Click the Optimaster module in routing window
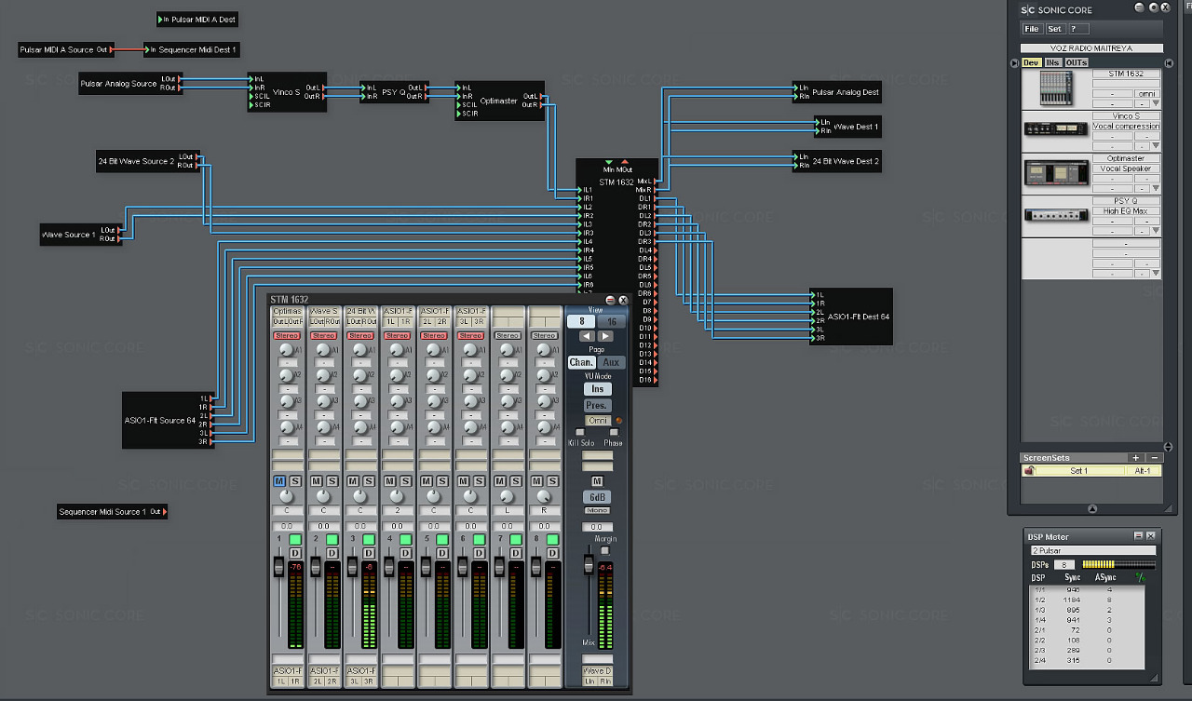This screenshot has width=1192, height=701. tap(499, 101)
